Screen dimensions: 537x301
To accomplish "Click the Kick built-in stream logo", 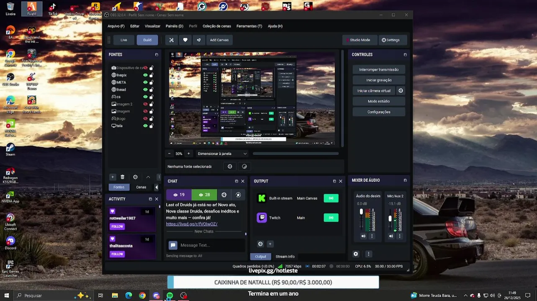I will coord(262,198).
